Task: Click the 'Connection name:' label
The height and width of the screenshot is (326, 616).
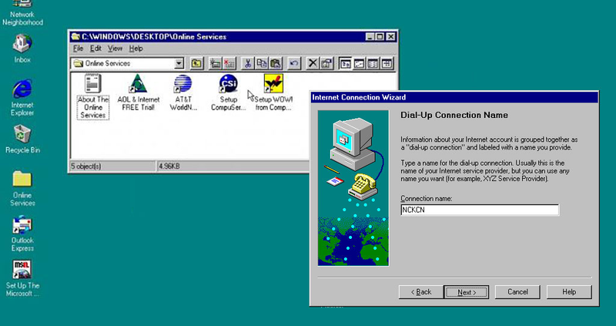Action: click(427, 199)
